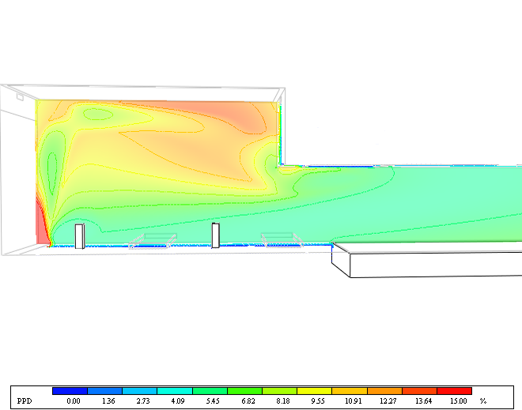Select the 15.00 legend value
The height and width of the screenshot is (410, 522).
coord(459,401)
